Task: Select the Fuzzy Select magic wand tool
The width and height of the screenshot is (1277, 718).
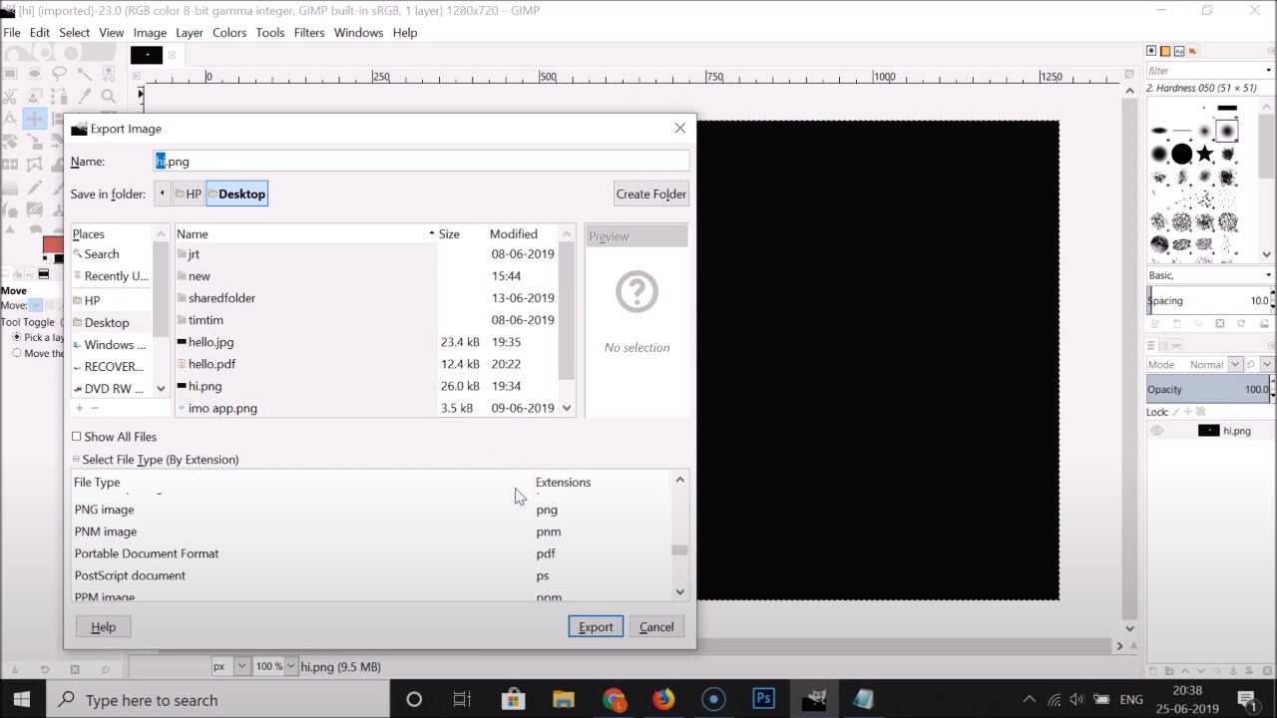Action: click(84, 73)
